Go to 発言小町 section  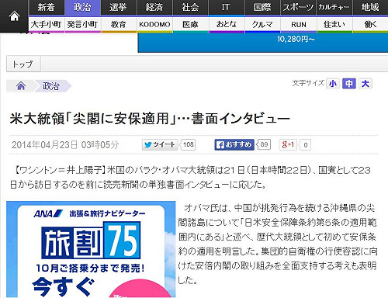pos(82,24)
